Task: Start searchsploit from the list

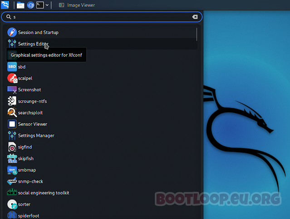Action: pyautogui.click(x=102, y=113)
